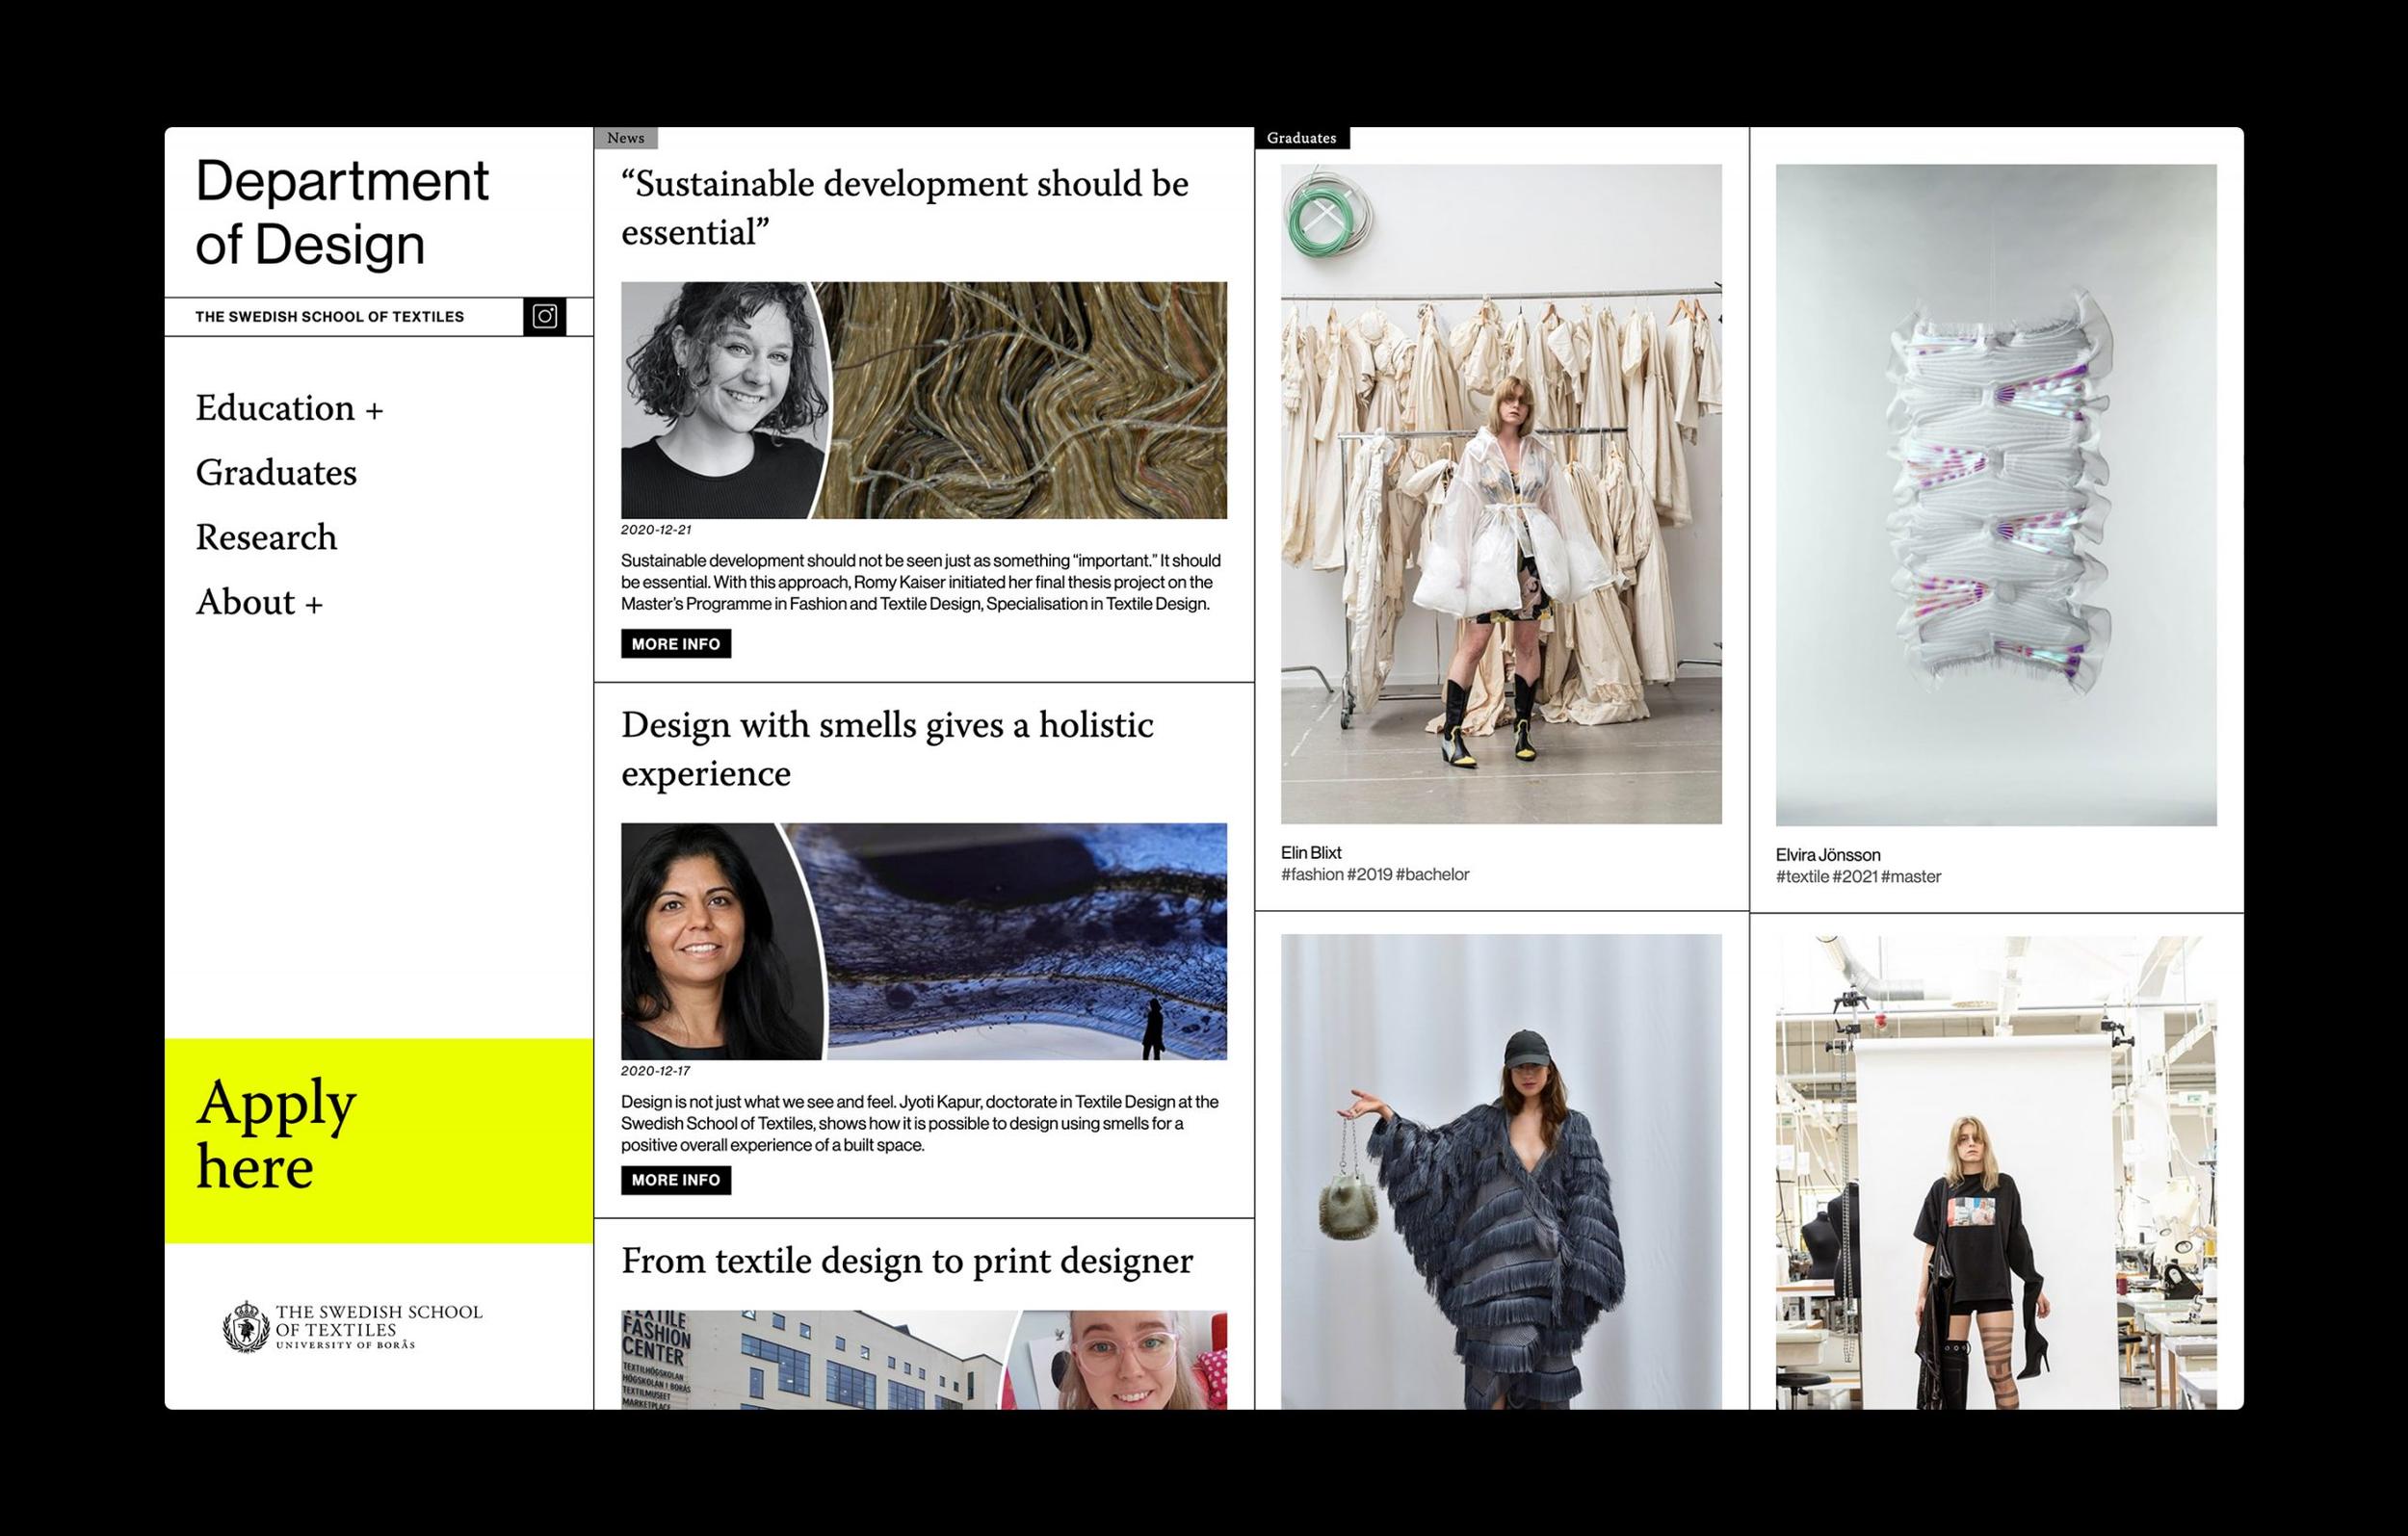
Task: Click the yellow Apply here banner
Action: pos(379,1141)
